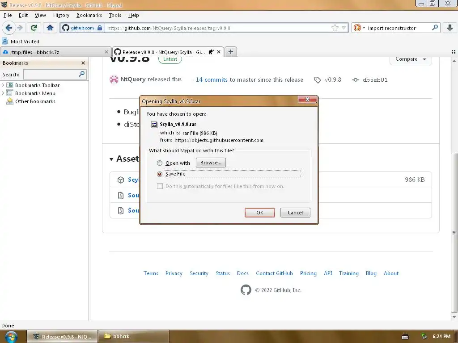This screenshot has width=458, height=343.
Task: Click the page vertical scrollbar thumb
Action: point(454,232)
